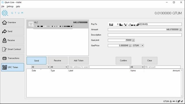The height and width of the screenshot is (104, 185).
Task: Click the GasLimit label
Action: pyautogui.click(x=95, y=40)
